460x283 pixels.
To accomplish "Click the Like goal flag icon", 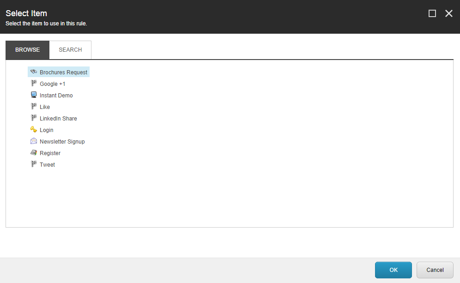I will (x=34, y=106).
